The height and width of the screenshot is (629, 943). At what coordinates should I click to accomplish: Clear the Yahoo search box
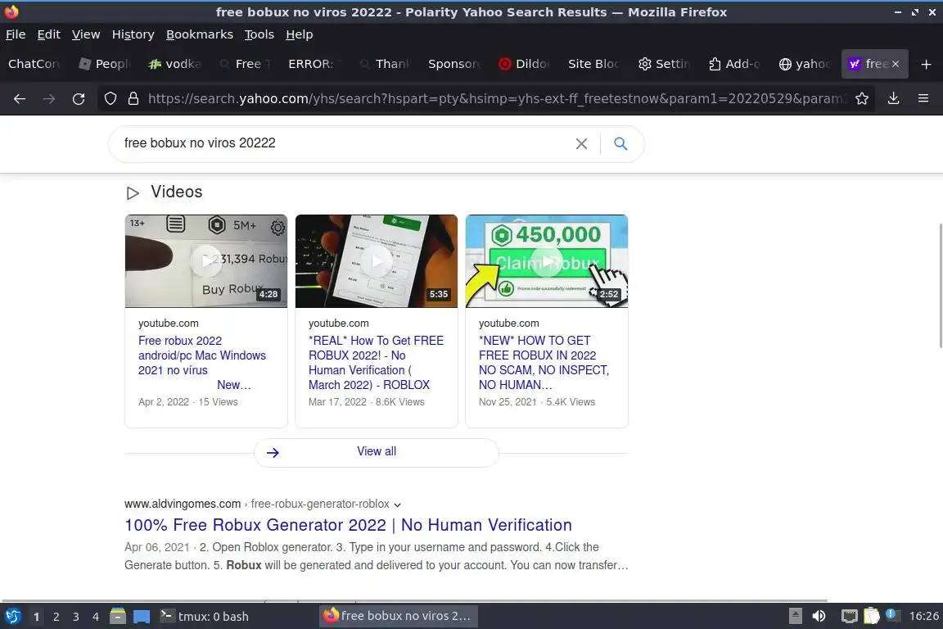click(581, 144)
